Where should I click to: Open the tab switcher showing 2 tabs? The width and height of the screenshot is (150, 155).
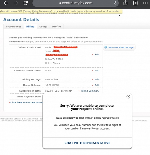(x=135, y=3)
